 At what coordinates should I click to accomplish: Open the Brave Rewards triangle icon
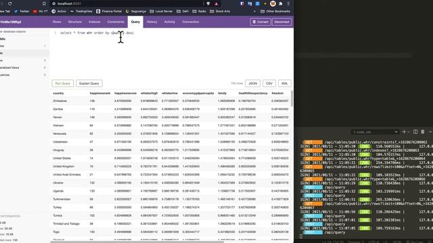click(216, 3)
